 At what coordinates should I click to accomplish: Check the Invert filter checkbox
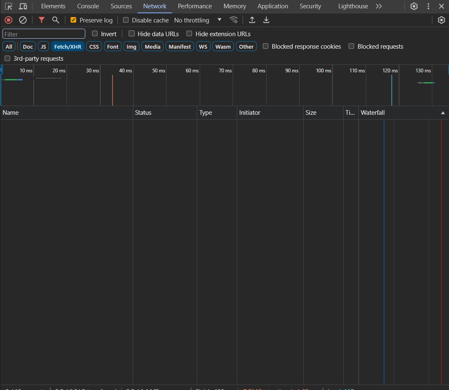pyautogui.click(x=95, y=34)
